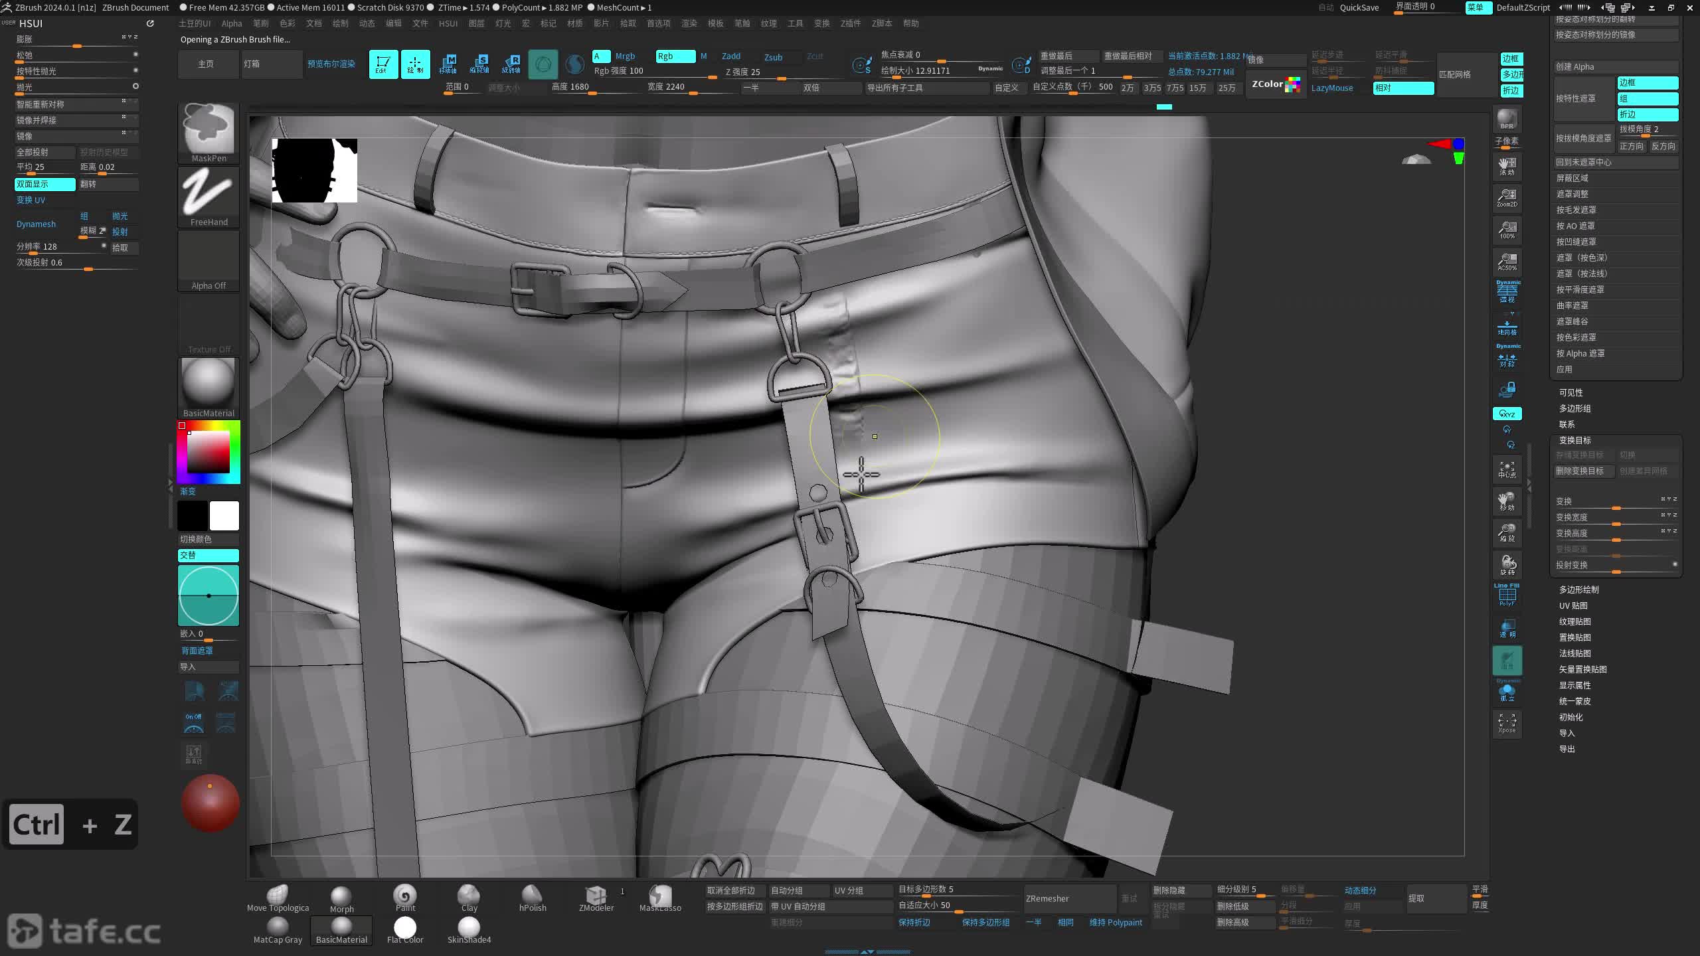Enable Mrgb material-color mode
Image resolution: width=1700 pixels, height=956 pixels.
(x=625, y=56)
